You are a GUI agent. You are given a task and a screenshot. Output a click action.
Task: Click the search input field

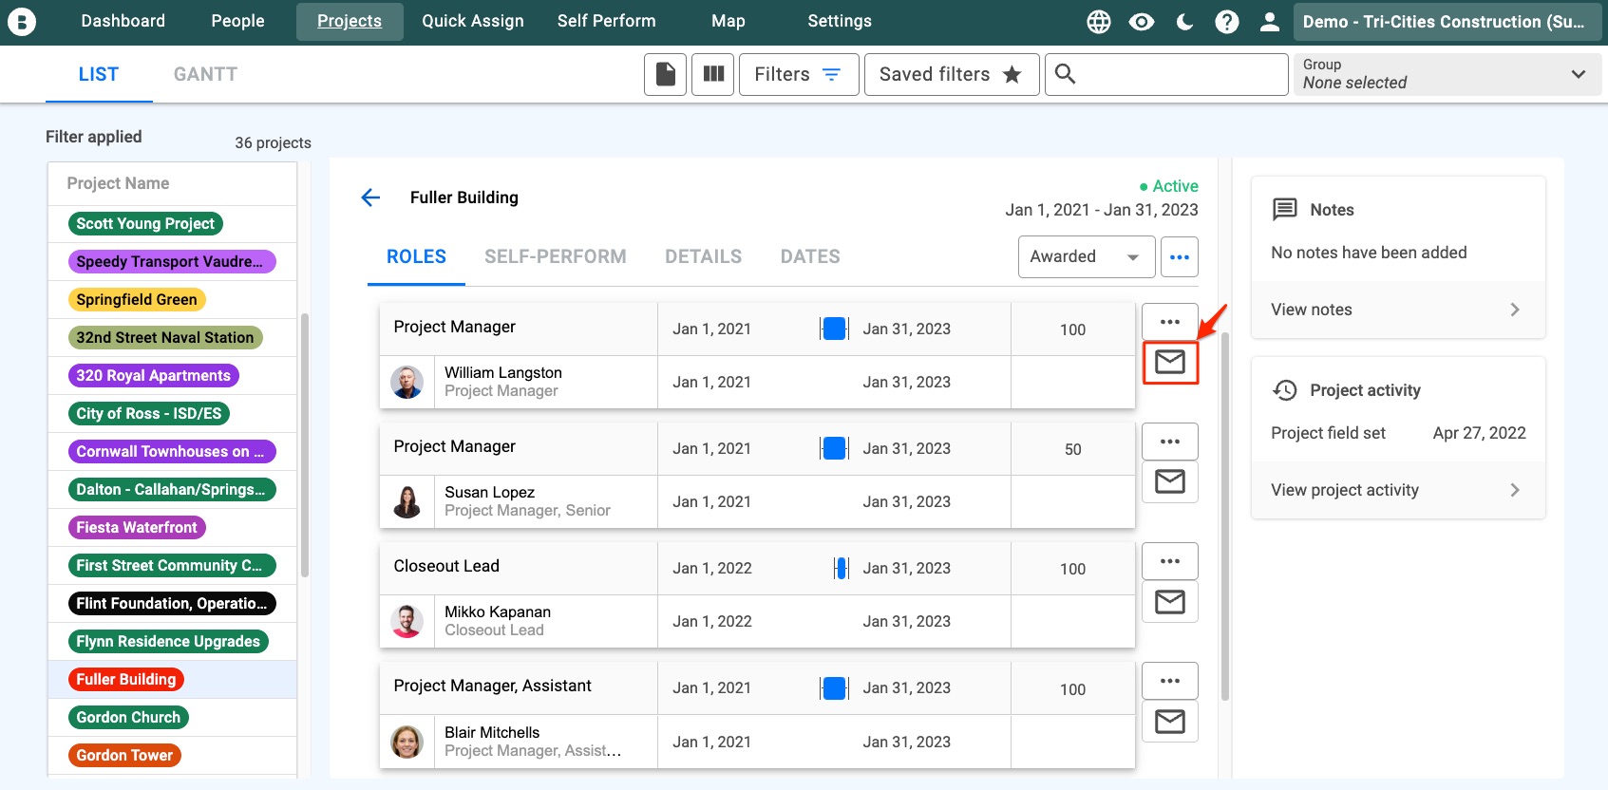[x=1166, y=74]
